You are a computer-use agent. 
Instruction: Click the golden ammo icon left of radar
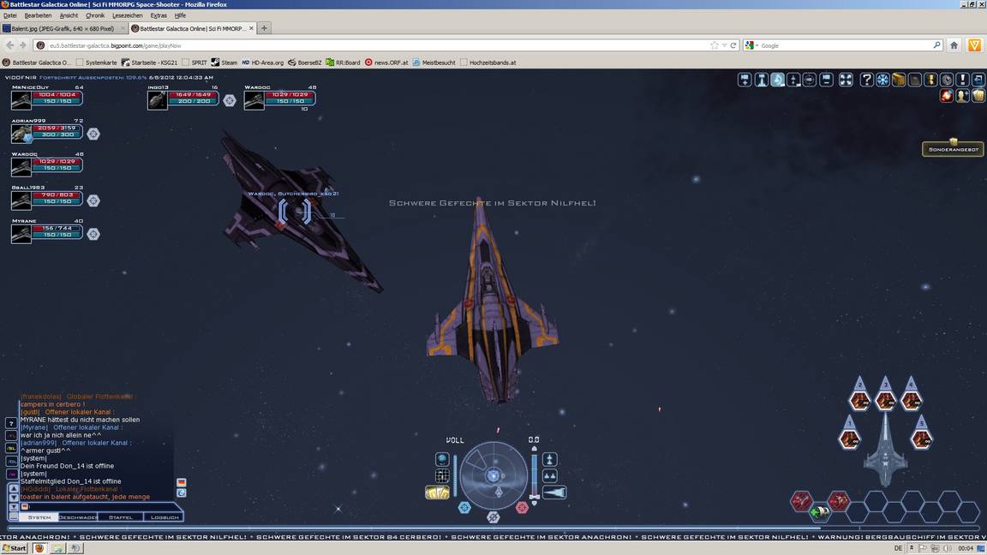pyautogui.click(x=437, y=492)
